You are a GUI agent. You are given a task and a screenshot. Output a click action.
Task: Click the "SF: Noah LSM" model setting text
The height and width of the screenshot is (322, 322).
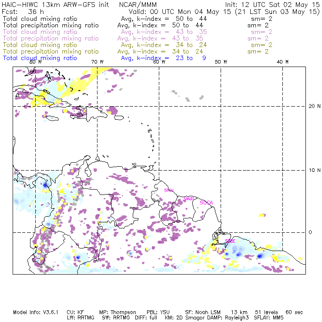203,312
